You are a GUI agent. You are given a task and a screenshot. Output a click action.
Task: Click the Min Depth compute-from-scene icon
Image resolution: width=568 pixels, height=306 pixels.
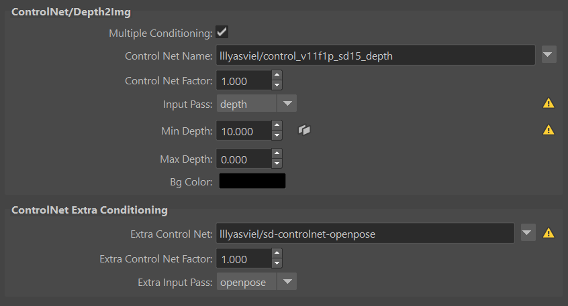point(304,130)
